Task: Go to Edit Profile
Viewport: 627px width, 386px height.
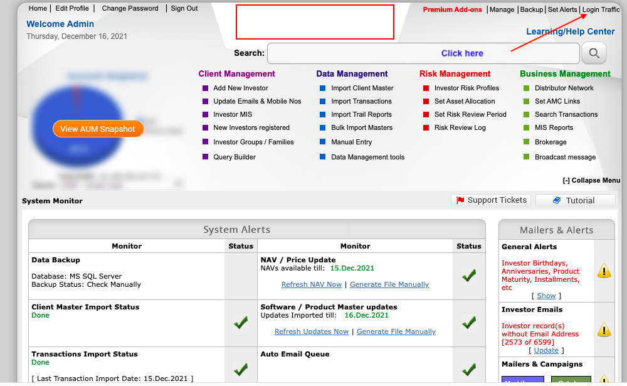Action: coord(71,9)
